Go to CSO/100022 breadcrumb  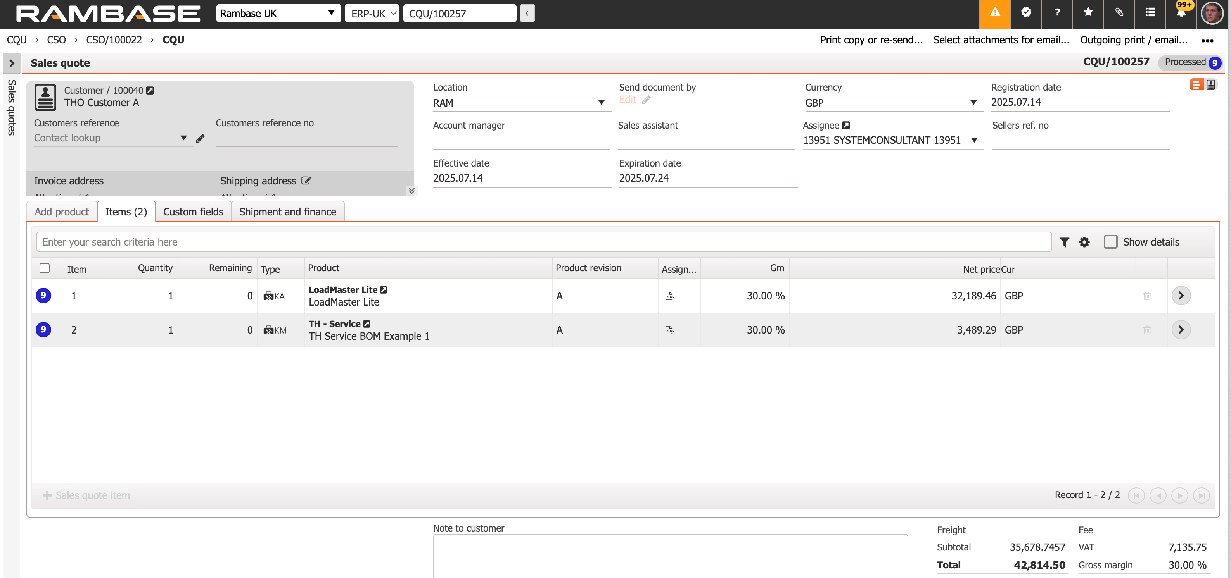tap(114, 40)
